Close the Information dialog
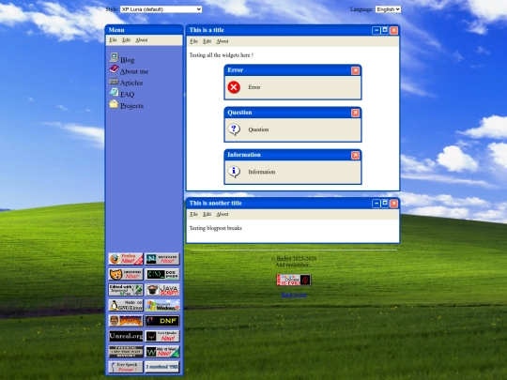Screen dimensions: 507x380 click(355, 156)
